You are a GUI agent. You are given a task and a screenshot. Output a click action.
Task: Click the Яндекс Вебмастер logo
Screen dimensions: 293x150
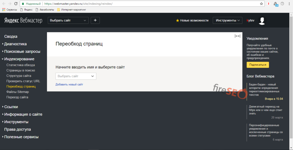pos(23,21)
